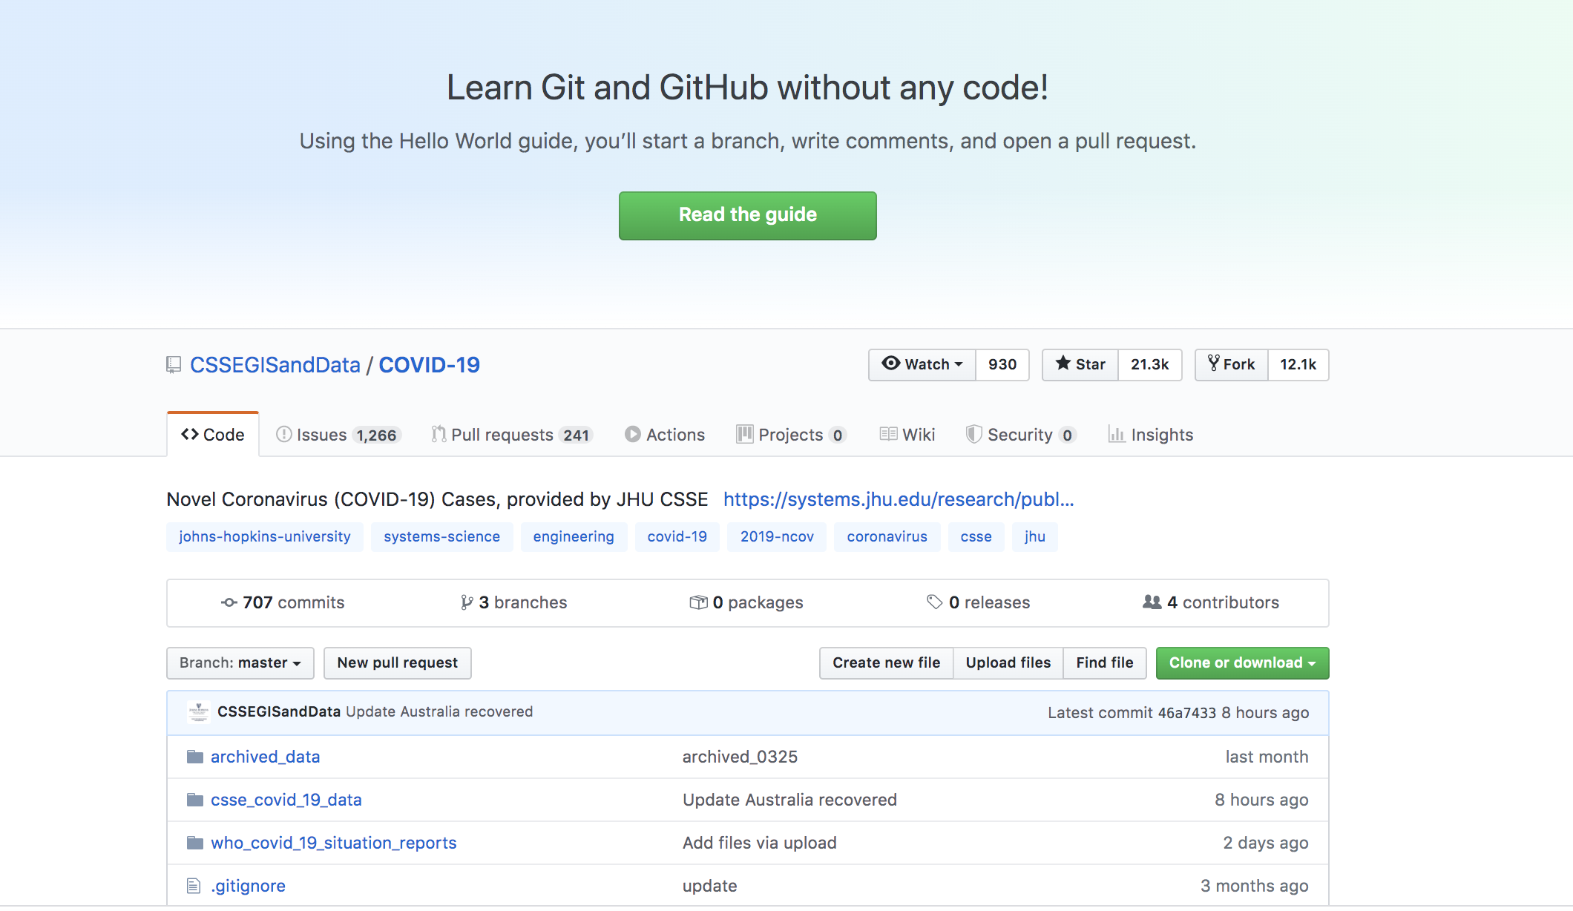Open the systems.jhu.edu research link

coord(898,499)
